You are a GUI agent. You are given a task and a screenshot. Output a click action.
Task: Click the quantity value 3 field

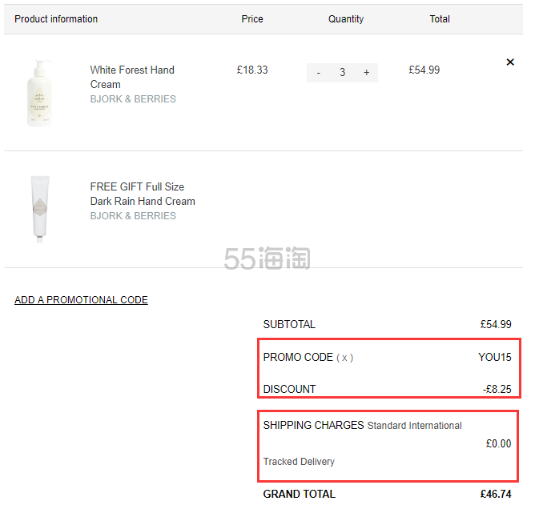pyautogui.click(x=342, y=73)
